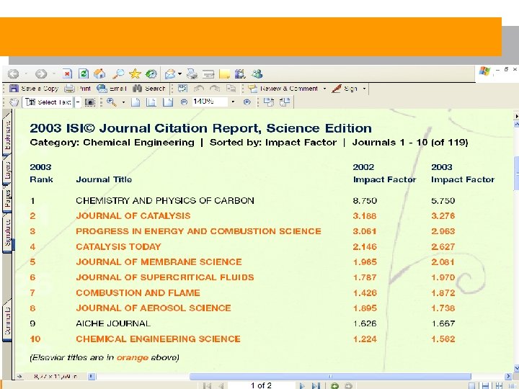Click 2002 impact factor value 8.750
The width and height of the screenshot is (519, 389).
(365, 201)
